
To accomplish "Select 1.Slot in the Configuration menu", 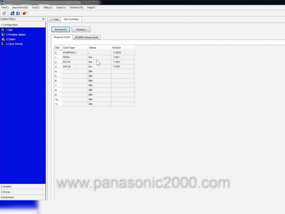I will [x=9, y=30].
